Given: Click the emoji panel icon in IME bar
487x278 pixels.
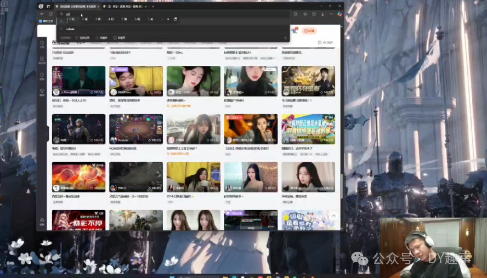Looking at the screenshot, I should 175,19.
